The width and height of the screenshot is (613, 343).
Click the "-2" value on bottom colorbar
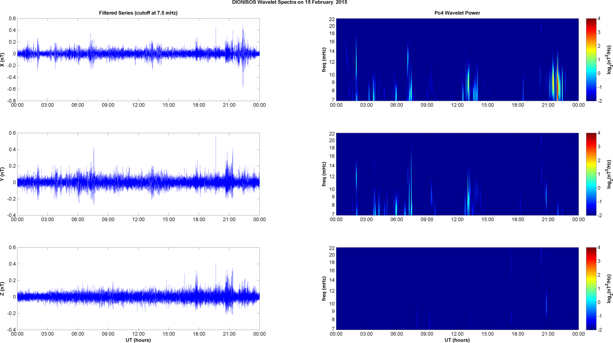[x=599, y=330]
